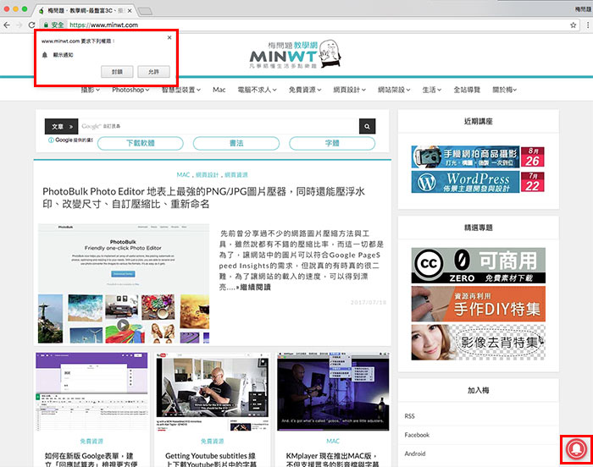593x467 pixels.
Task: Open the 全站導覽 menu item
Action: click(x=467, y=90)
